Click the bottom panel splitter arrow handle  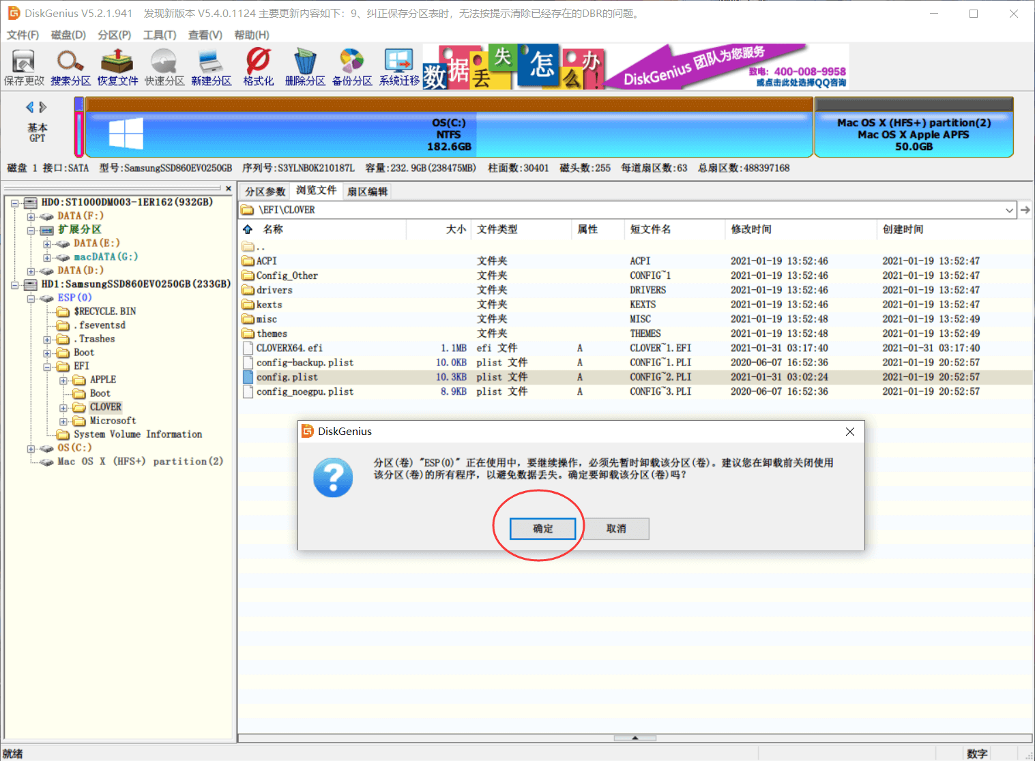coord(635,738)
